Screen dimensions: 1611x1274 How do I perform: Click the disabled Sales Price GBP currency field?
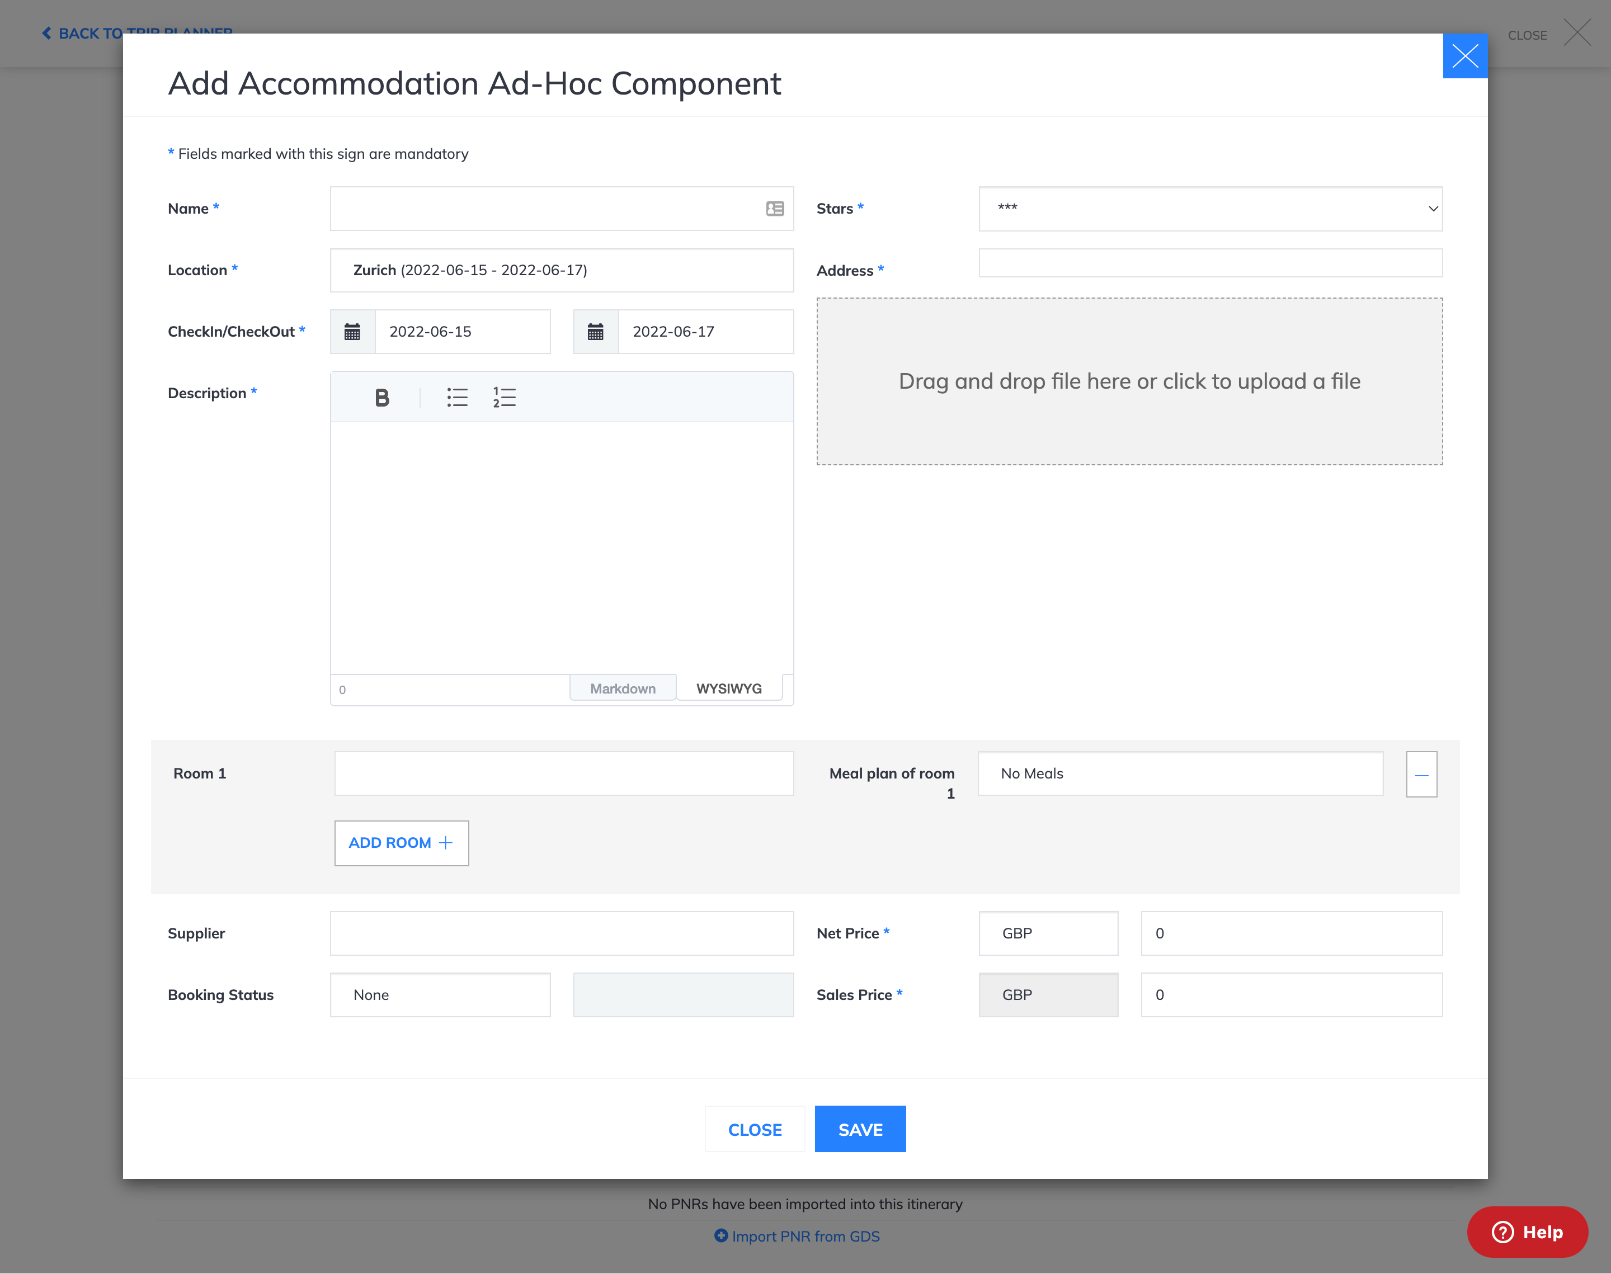(1048, 995)
